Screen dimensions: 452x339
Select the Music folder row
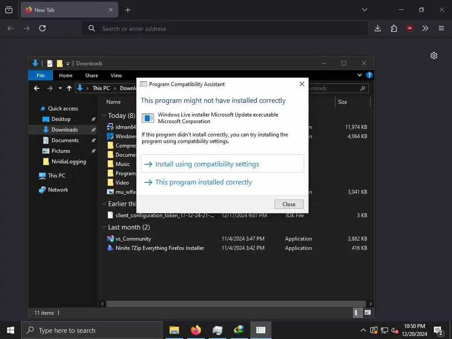coord(123,164)
